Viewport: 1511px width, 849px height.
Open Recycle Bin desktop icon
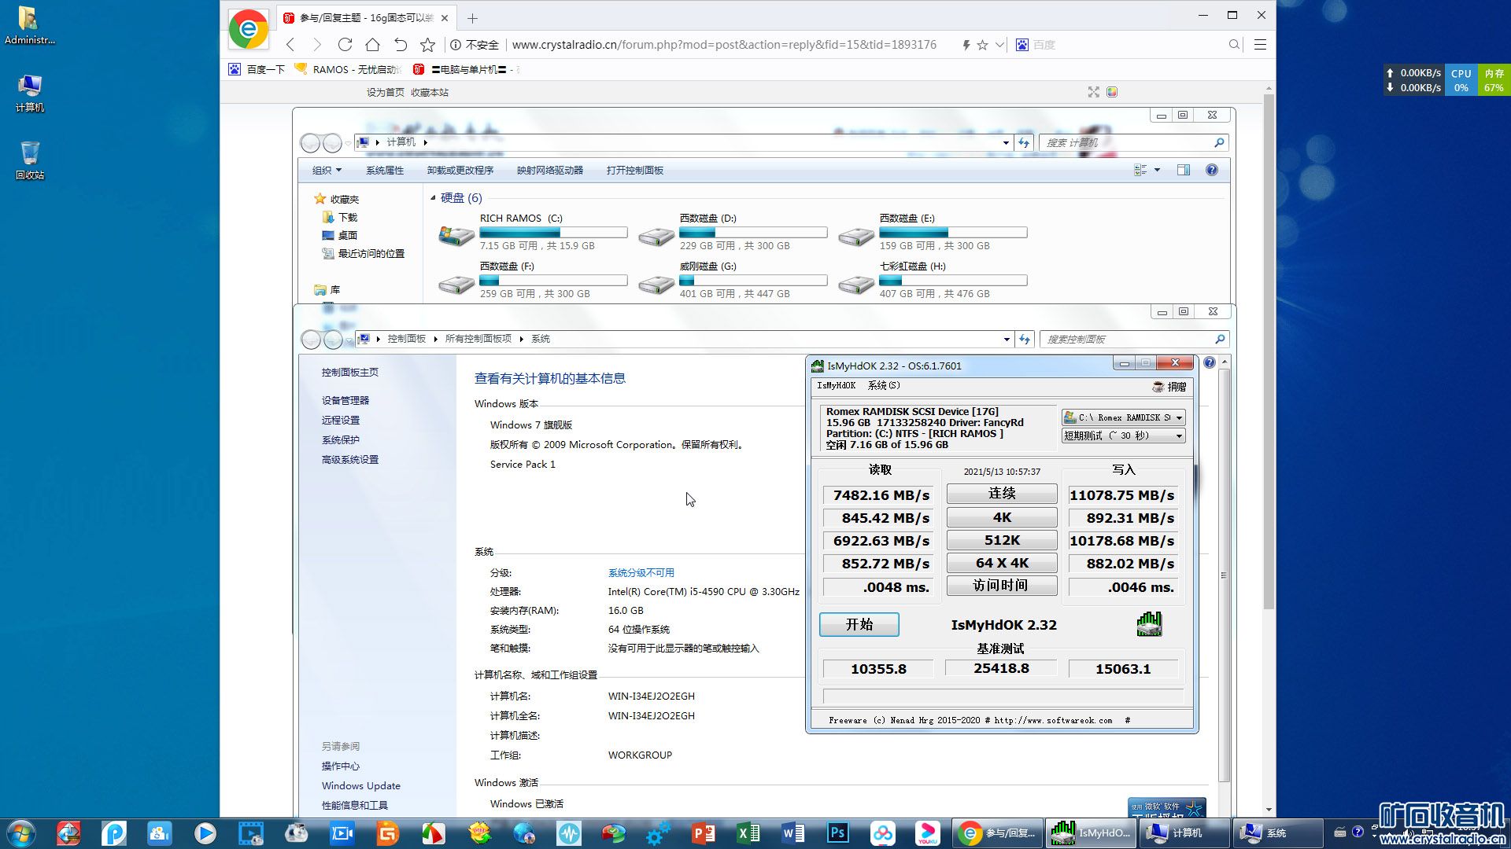click(30, 153)
